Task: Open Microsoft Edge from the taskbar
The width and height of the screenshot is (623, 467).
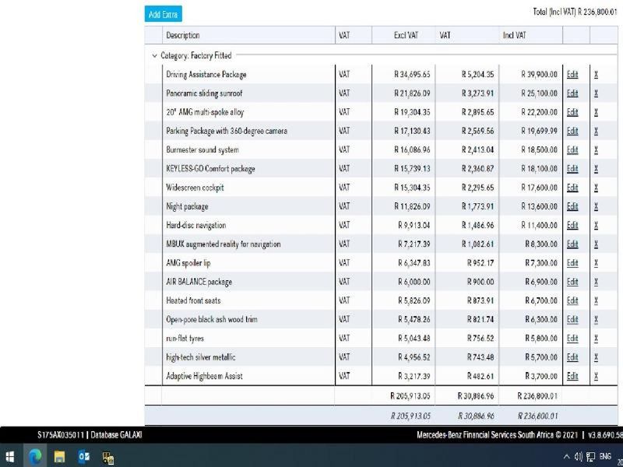Action: pos(35,457)
